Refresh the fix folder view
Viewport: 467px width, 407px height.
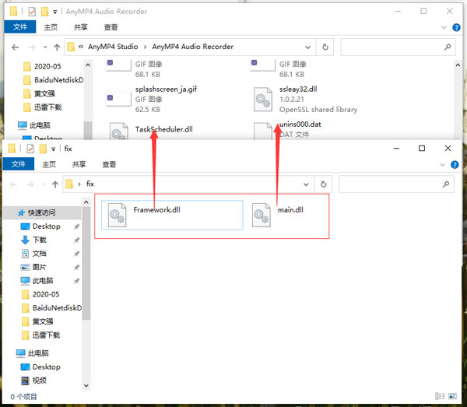click(324, 184)
